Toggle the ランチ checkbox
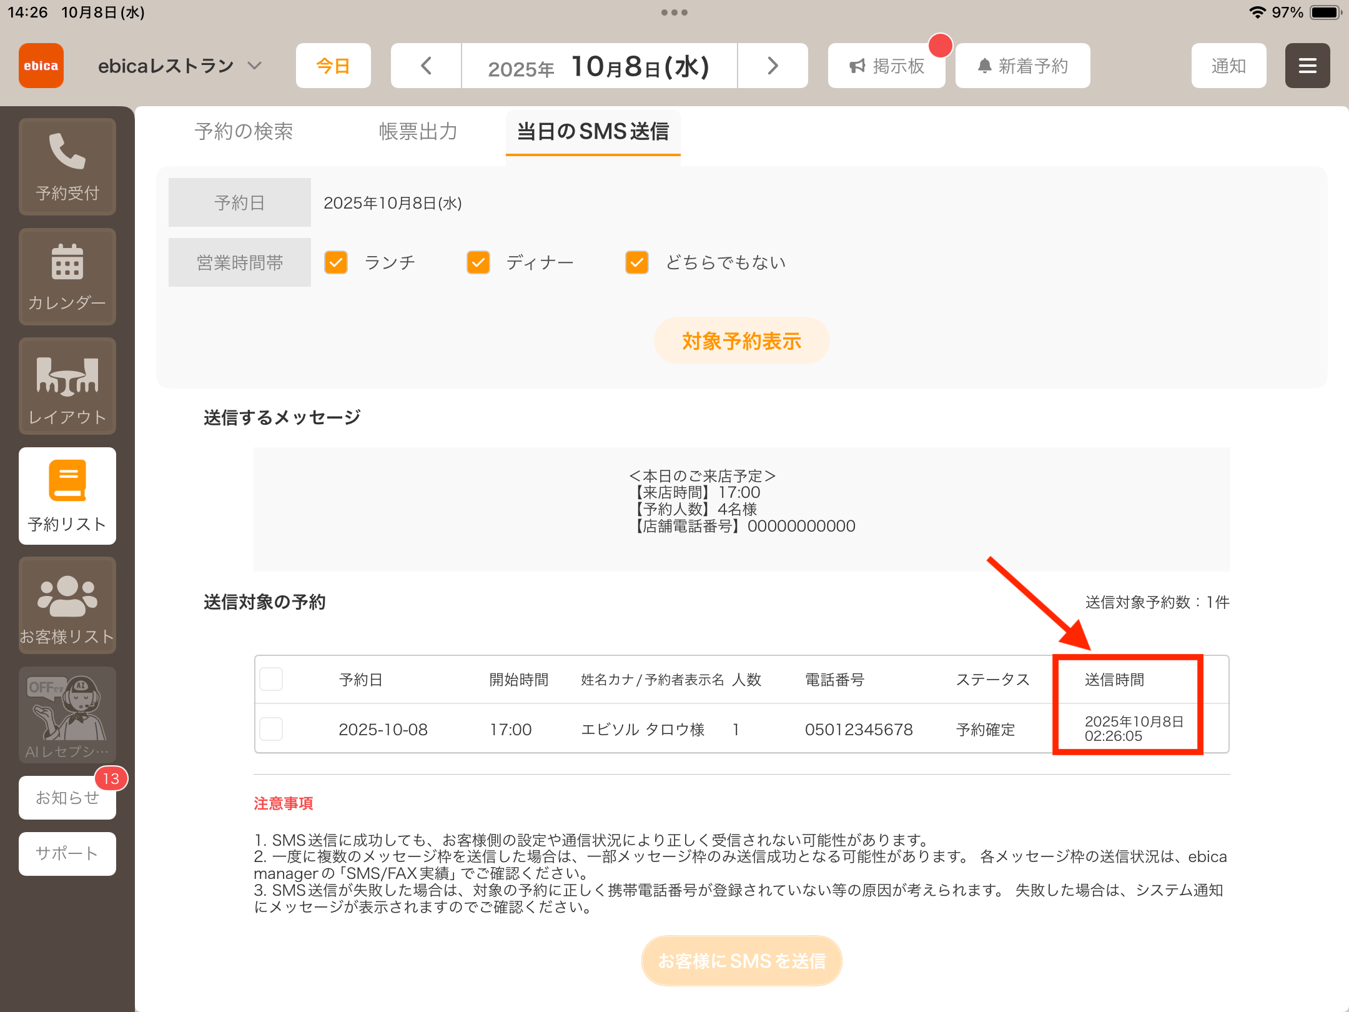Image resolution: width=1349 pixels, height=1012 pixels. [336, 262]
